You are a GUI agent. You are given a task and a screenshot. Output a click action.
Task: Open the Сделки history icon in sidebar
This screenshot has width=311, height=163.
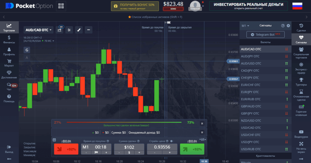(x=301, y=27)
